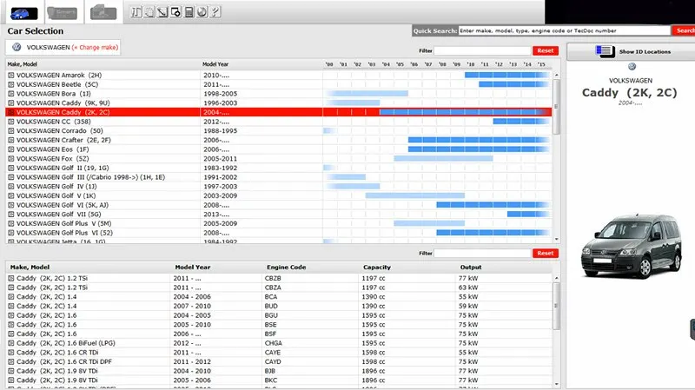Click the Show ID Locations button
The height and width of the screenshot is (390, 695).
click(x=631, y=52)
